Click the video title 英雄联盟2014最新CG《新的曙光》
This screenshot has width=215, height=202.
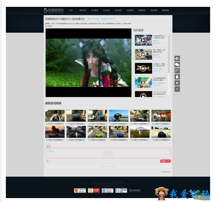click(x=65, y=19)
